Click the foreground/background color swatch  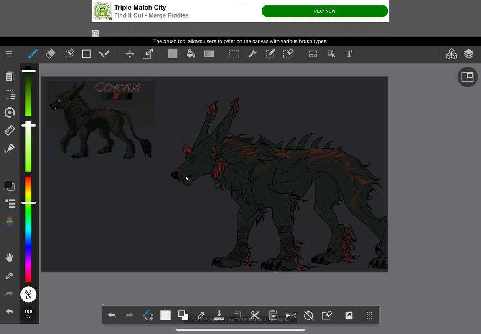click(x=10, y=185)
